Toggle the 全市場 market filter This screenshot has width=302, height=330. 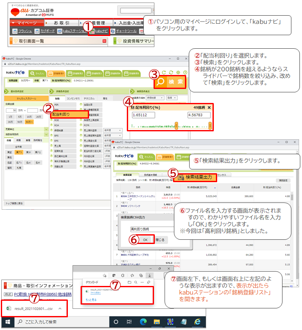(x=18, y=147)
